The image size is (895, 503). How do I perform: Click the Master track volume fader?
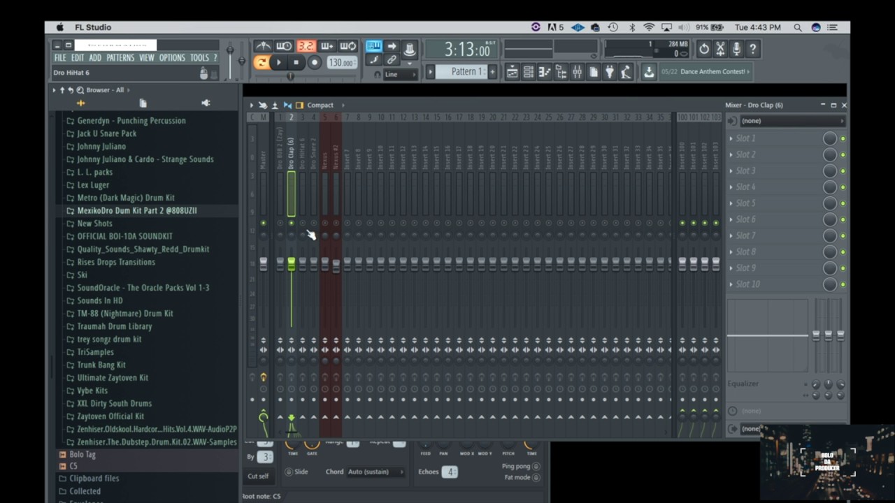pyautogui.click(x=264, y=264)
